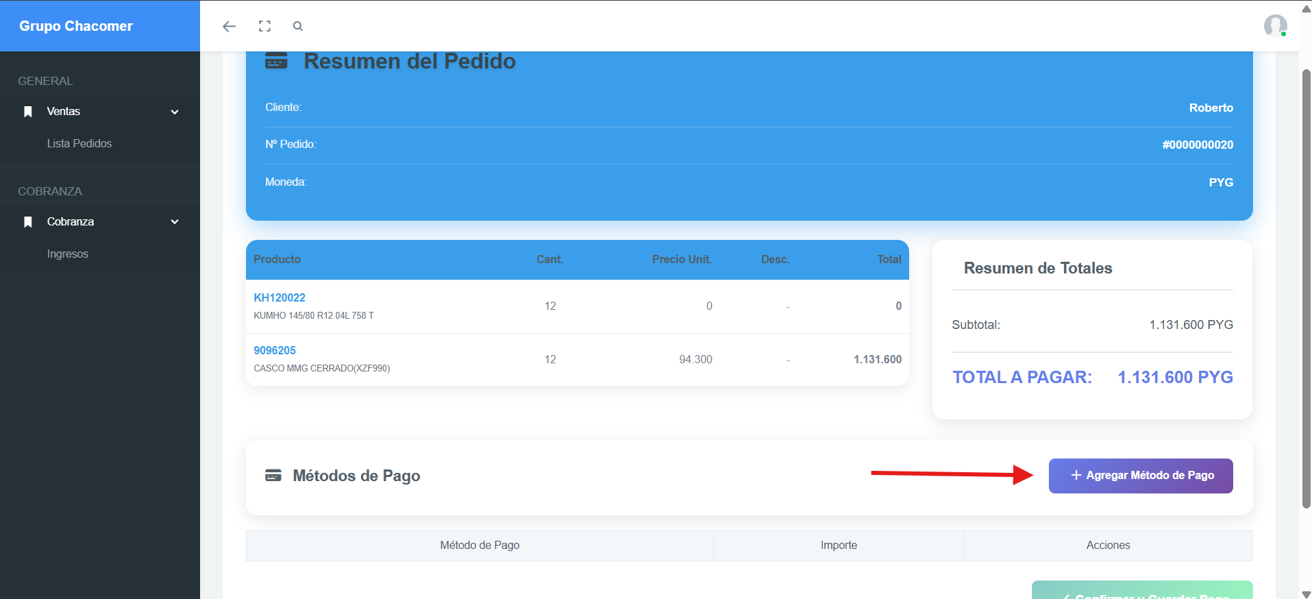Go to Ingresos in sidebar

pyautogui.click(x=68, y=254)
